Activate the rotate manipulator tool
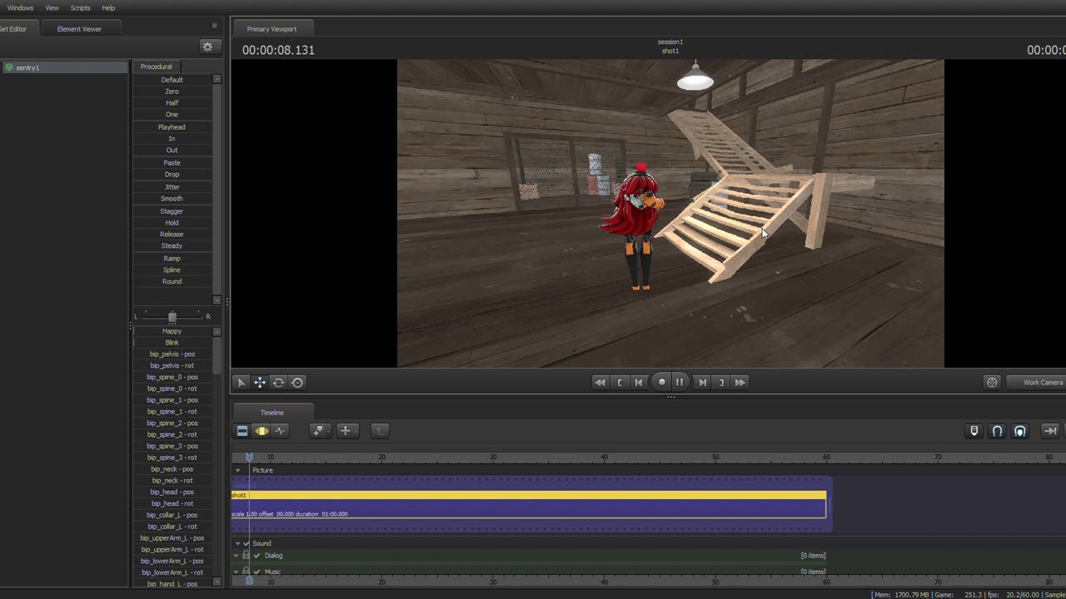 278,383
